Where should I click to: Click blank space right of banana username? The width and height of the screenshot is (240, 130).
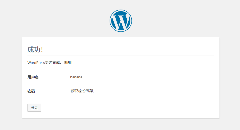click(147, 77)
